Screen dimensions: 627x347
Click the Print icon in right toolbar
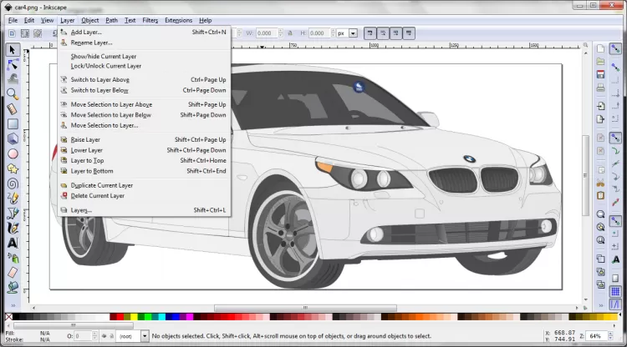(x=600, y=86)
